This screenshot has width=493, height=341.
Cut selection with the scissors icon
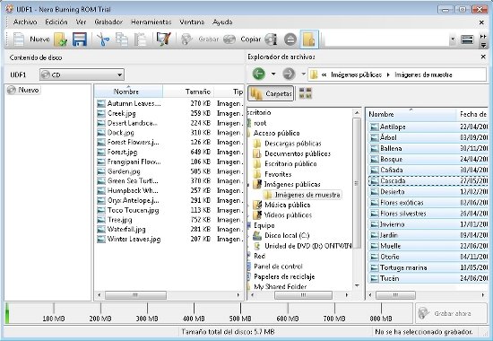coord(103,39)
